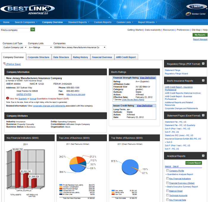Switch to the Financial Overview tab
Viewport: 208px width, 202px height.
coord(102,57)
